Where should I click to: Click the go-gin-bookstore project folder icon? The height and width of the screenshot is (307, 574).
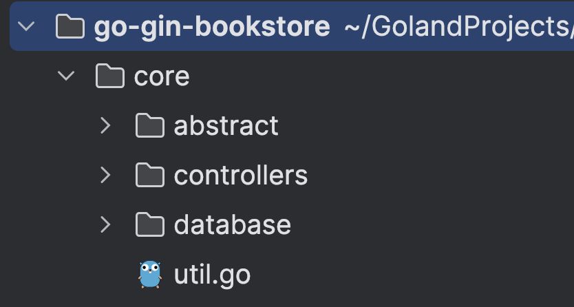[x=70, y=27]
